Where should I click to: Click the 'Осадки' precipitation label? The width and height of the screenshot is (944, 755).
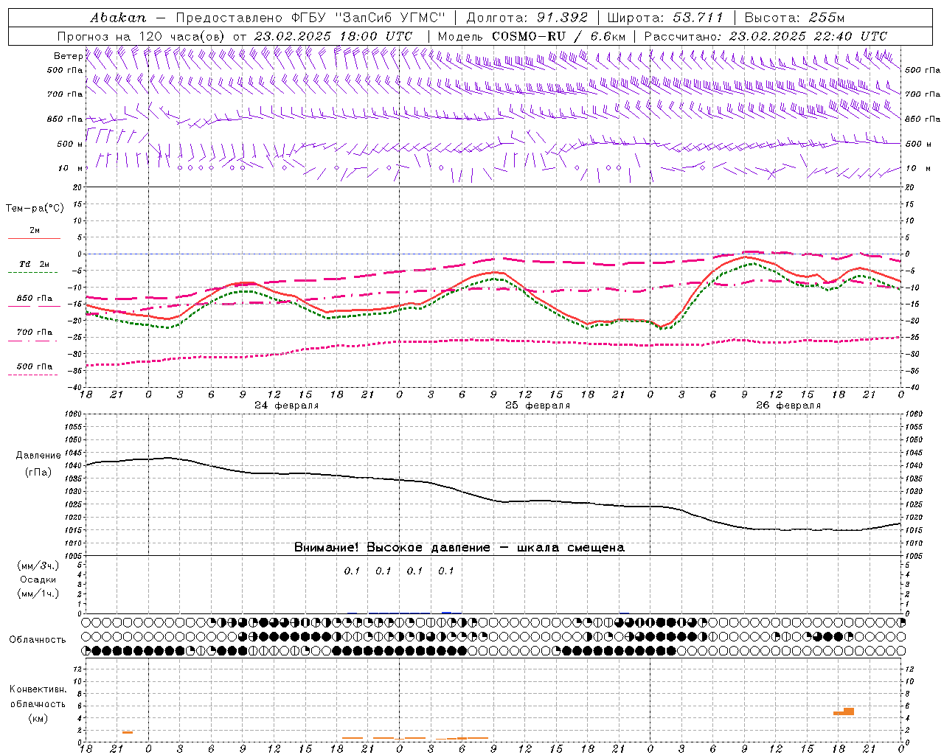click(x=38, y=580)
